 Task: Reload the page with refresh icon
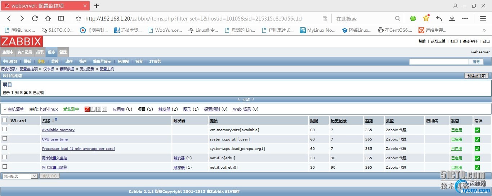point(35,18)
